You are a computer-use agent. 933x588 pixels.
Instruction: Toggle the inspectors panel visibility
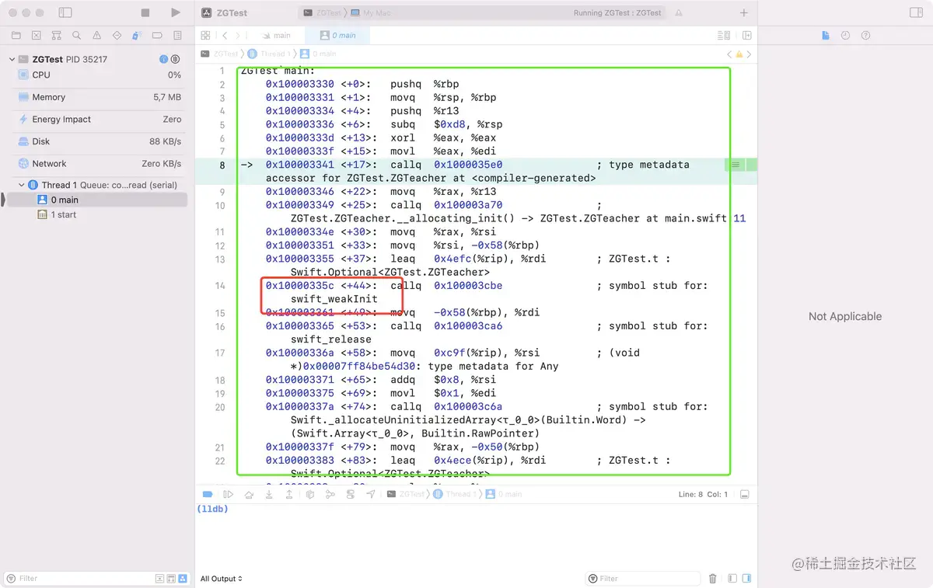[x=916, y=13]
